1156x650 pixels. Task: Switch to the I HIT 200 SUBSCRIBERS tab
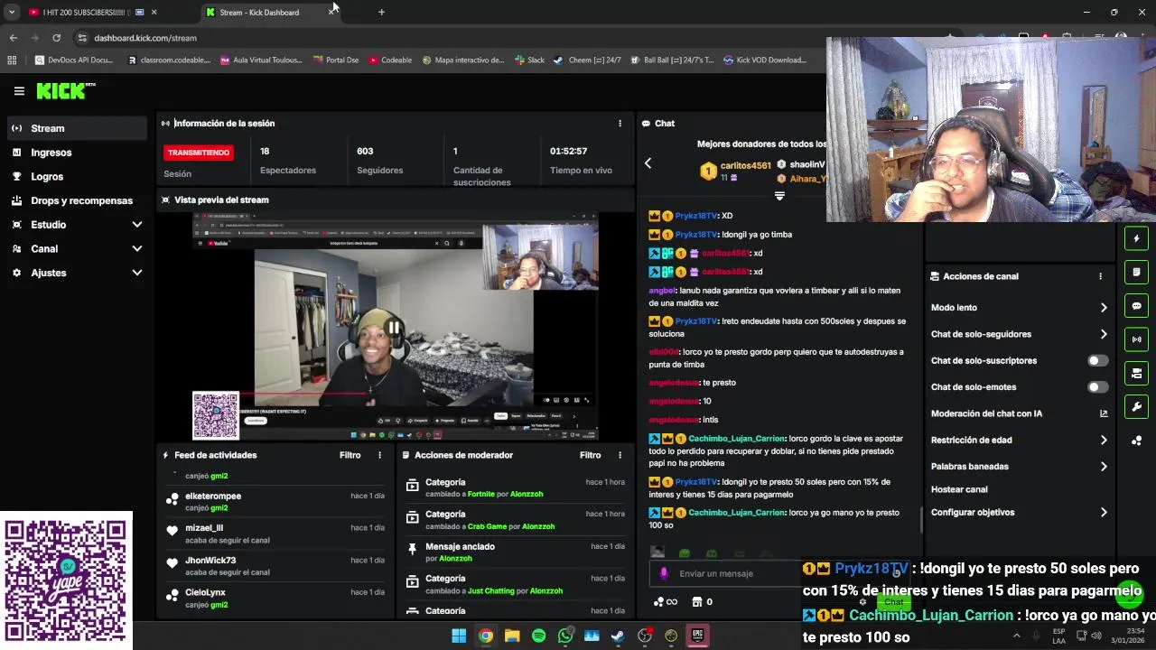pos(90,13)
